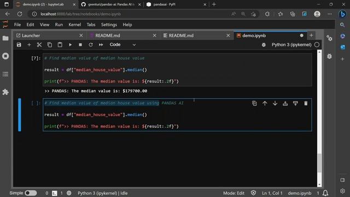
Task: Open a new launcher with tab plus button
Action: 311,35
